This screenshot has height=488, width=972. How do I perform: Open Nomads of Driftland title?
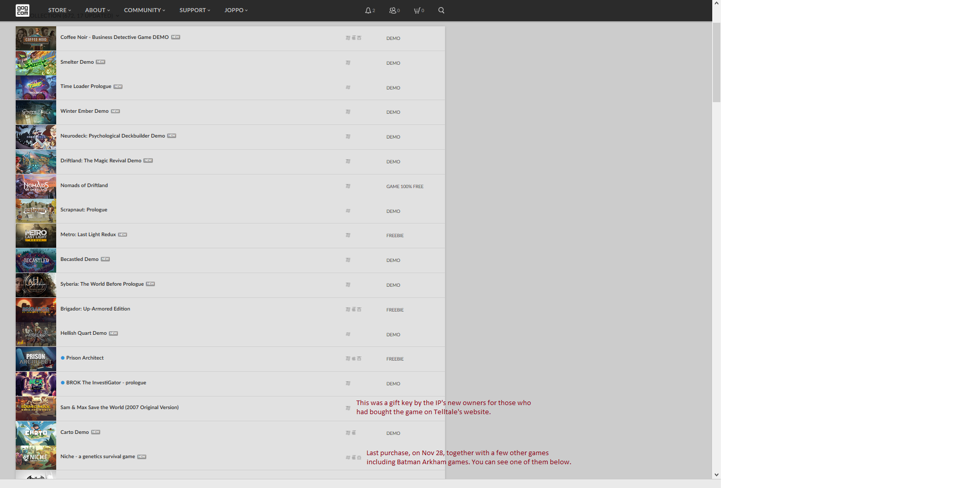tap(84, 186)
